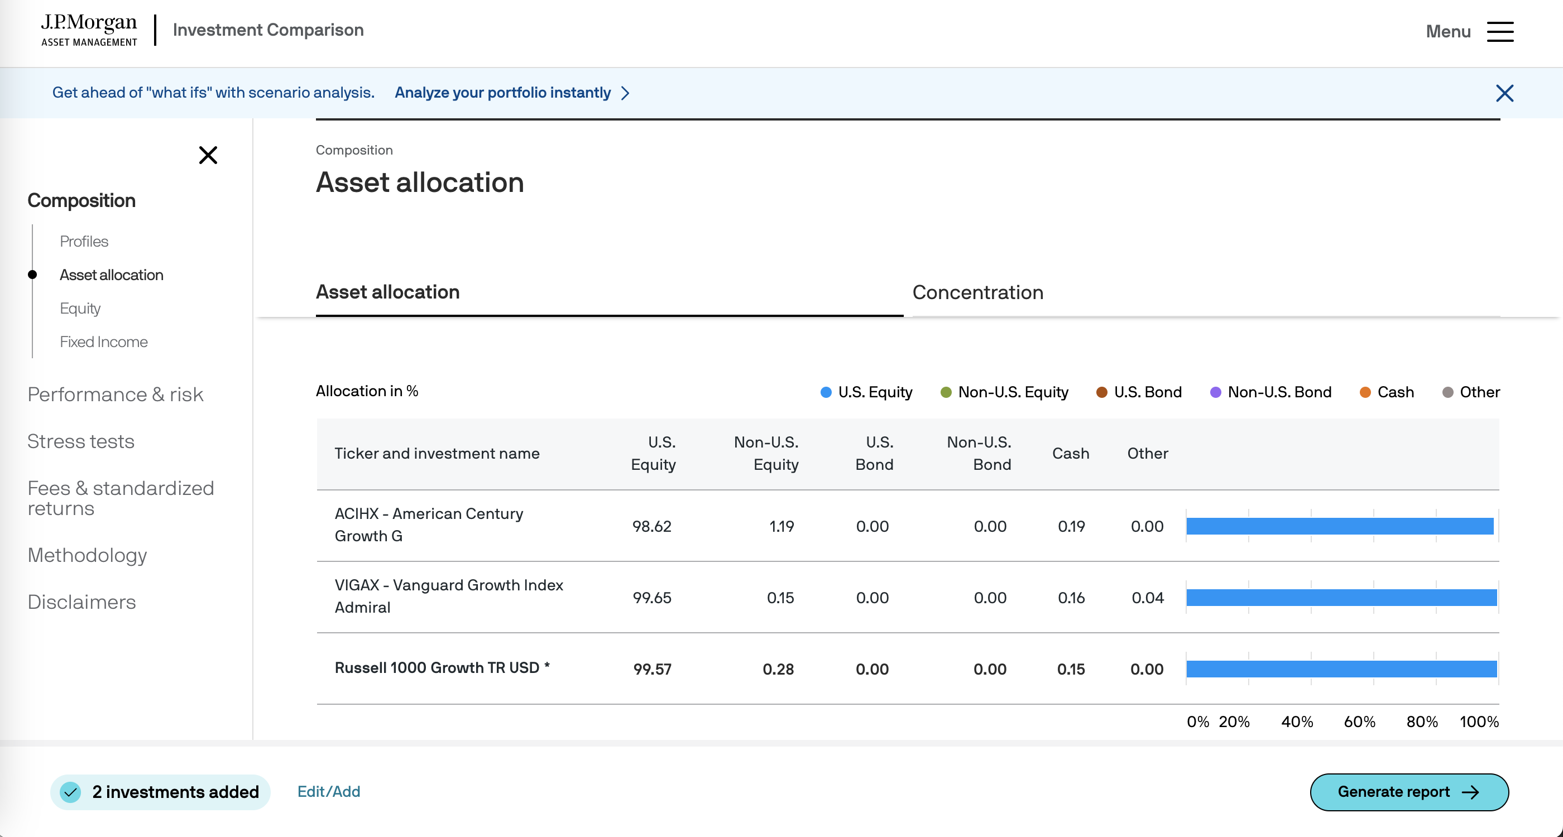Screen dimensions: 1563x837
Task: Expand the Performance & risk section
Action: 116,395
